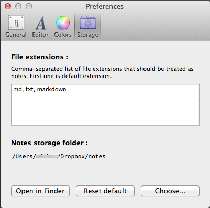Click the grayed-out zoom window button
The width and height of the screenshot is (210, 208).
click(x=29, y=6)
